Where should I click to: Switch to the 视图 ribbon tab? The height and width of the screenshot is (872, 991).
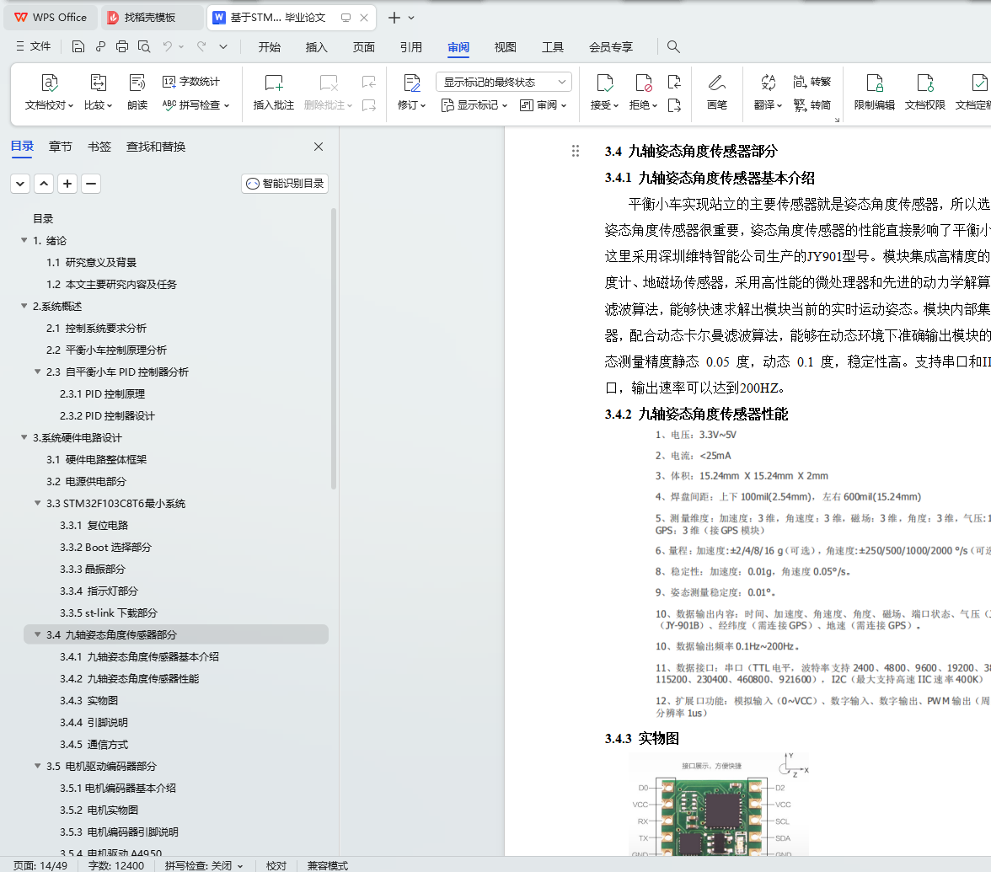(x=505, y=47)
